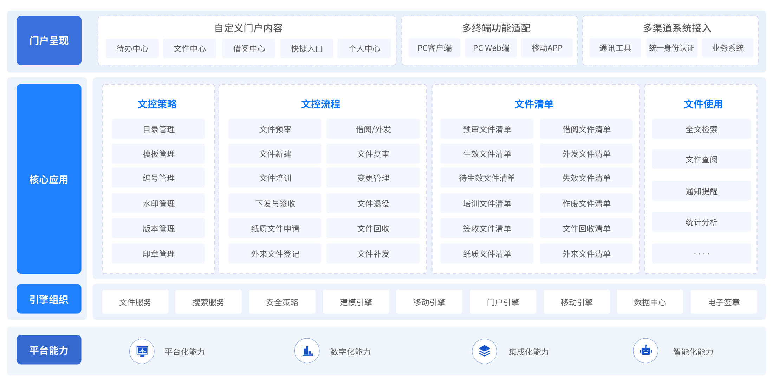Select 借阅/外发 workflow item
Viewport: 773px width, 386px height.
point(373,129)
